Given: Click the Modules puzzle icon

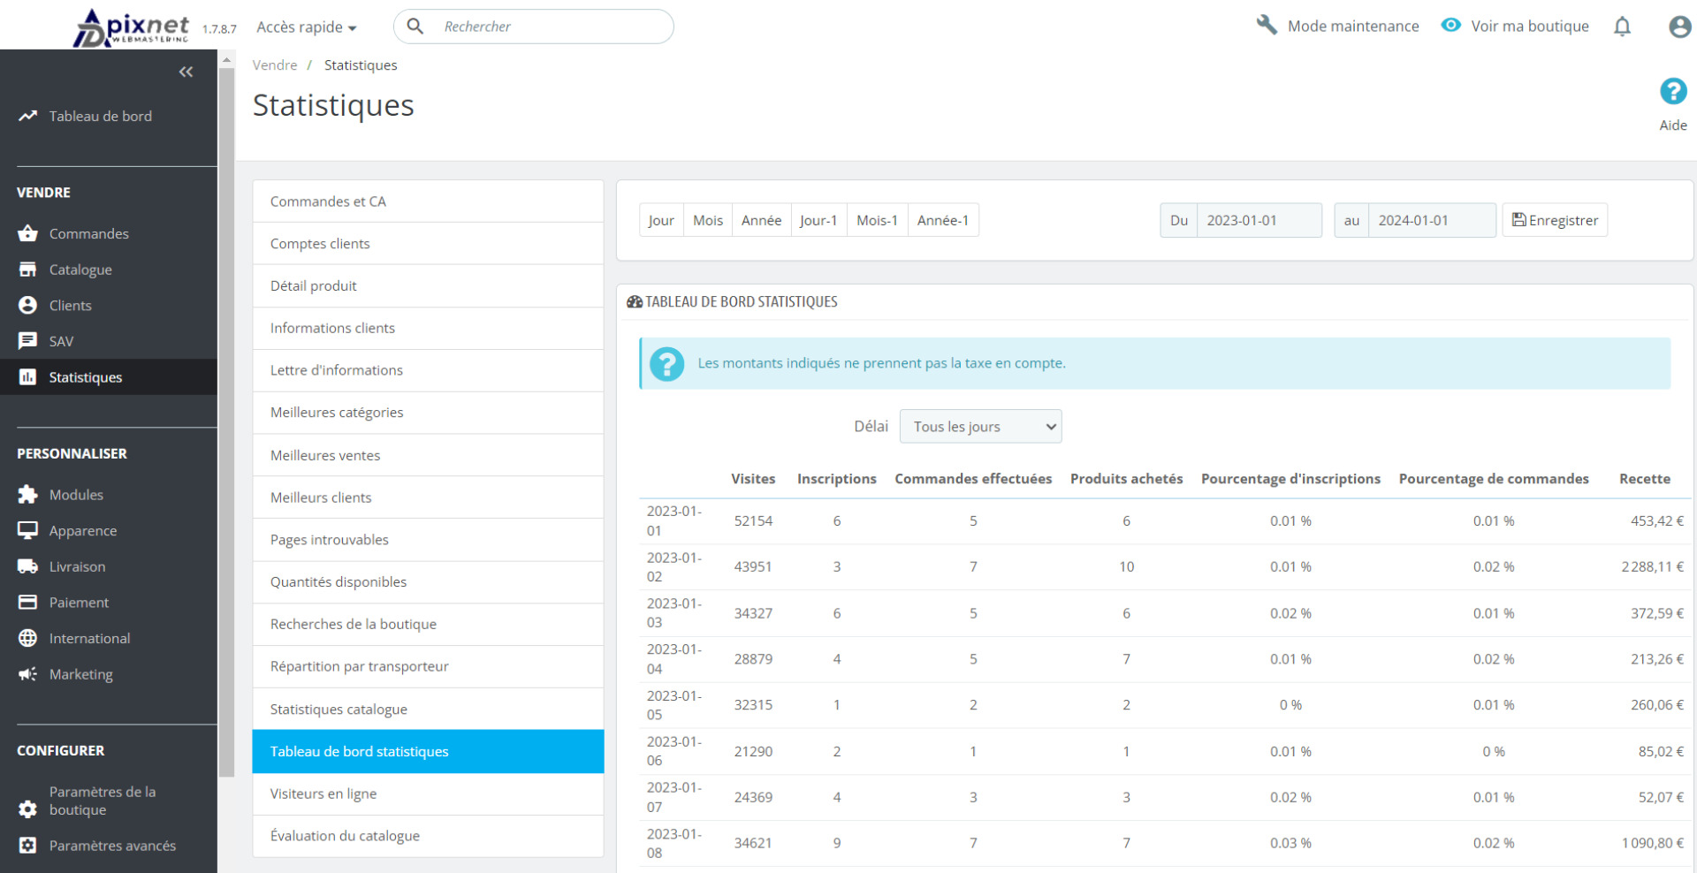Looking at the screenshot, I should [x=28, y=495].
